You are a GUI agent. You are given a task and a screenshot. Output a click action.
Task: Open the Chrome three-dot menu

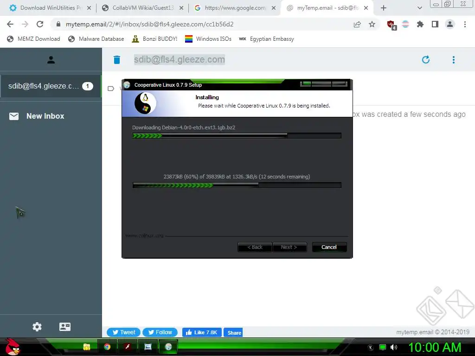click(465, 24)
